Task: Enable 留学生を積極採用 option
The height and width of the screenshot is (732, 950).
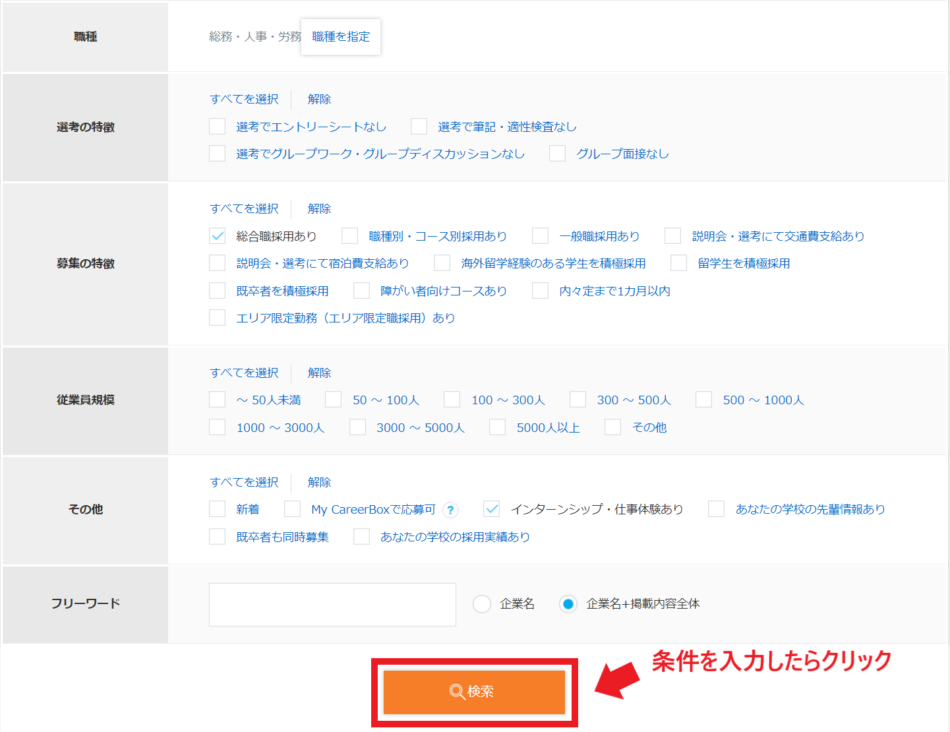Action: 678,262
